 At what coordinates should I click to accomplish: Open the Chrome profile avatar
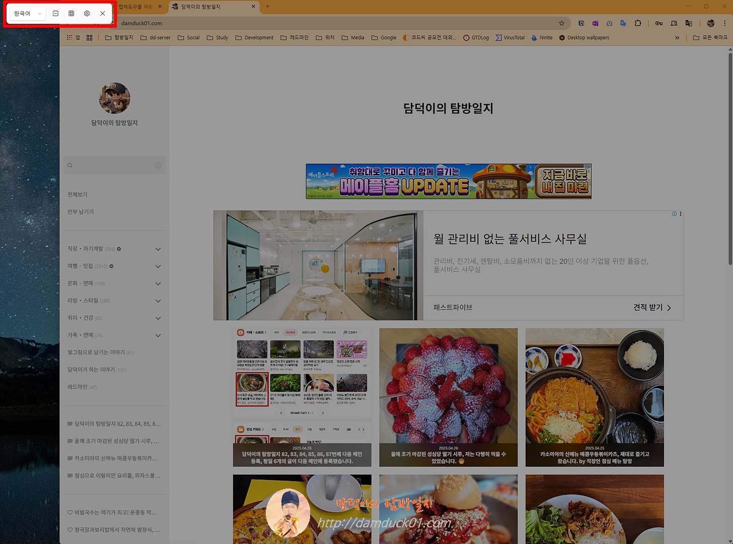coord(710,23)
